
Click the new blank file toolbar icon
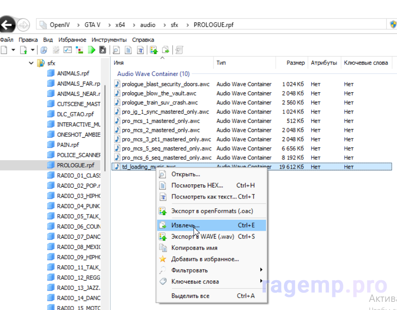pyautogui.click(x=4, y=50)
